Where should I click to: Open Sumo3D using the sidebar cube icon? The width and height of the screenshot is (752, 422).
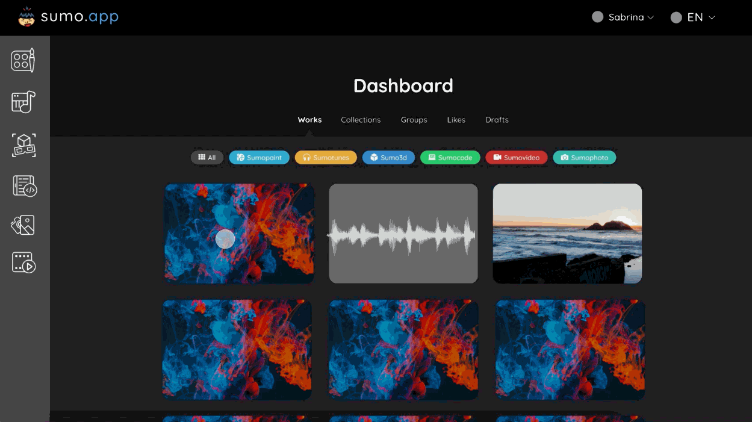(23, 145)
